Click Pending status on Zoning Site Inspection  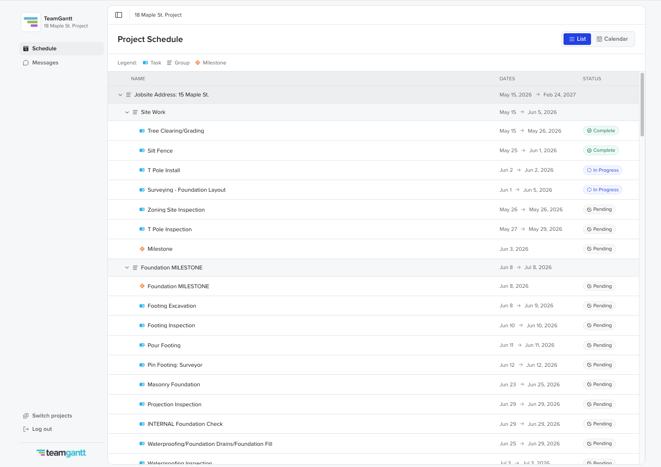[599, 210]
